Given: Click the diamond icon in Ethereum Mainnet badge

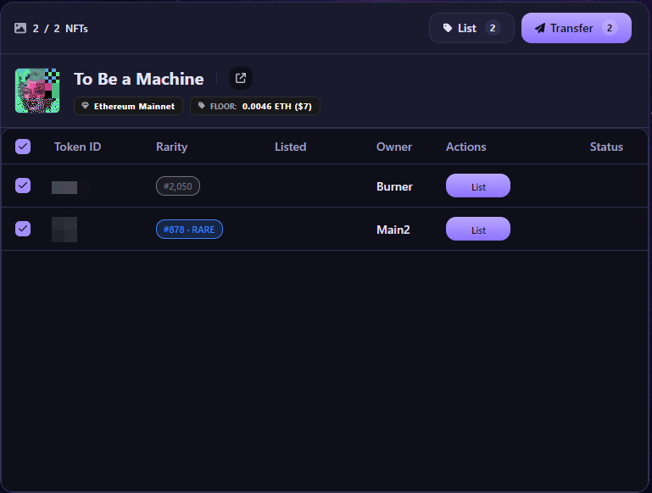Looking at the screenshot, I should tap(86, 106).
